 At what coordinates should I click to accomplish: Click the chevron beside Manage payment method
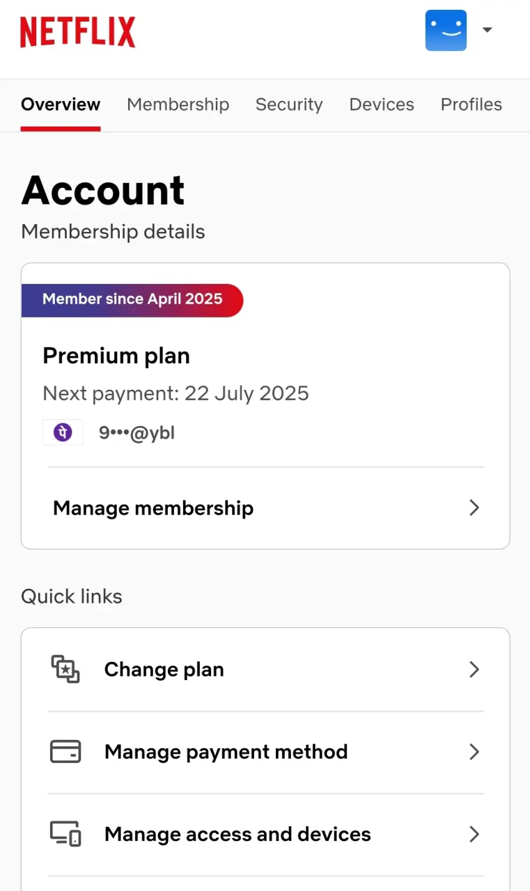[474, 752]
